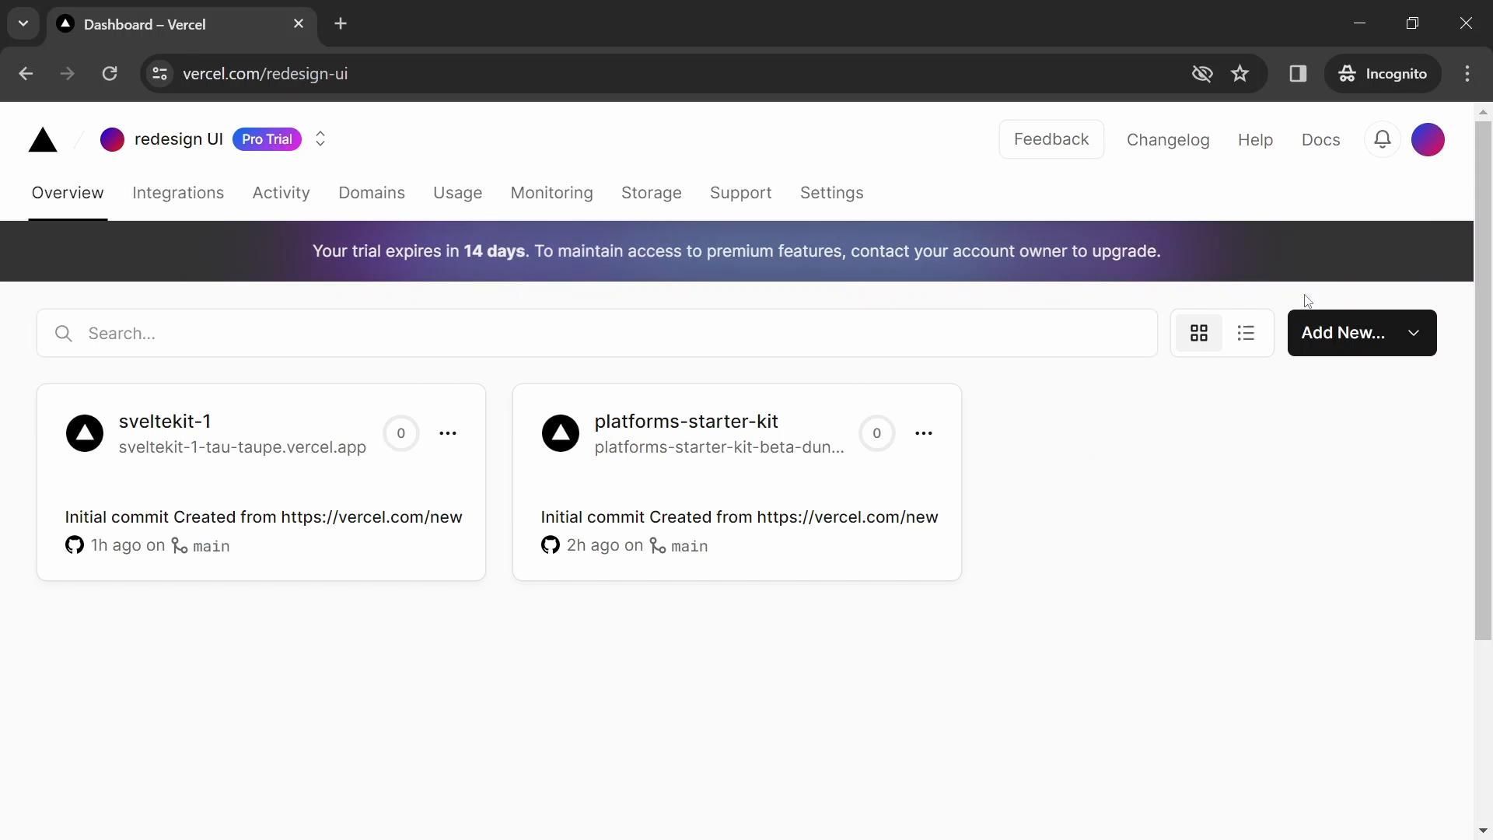Open the redesign UI team switcher chevrons

click(320, 139)
